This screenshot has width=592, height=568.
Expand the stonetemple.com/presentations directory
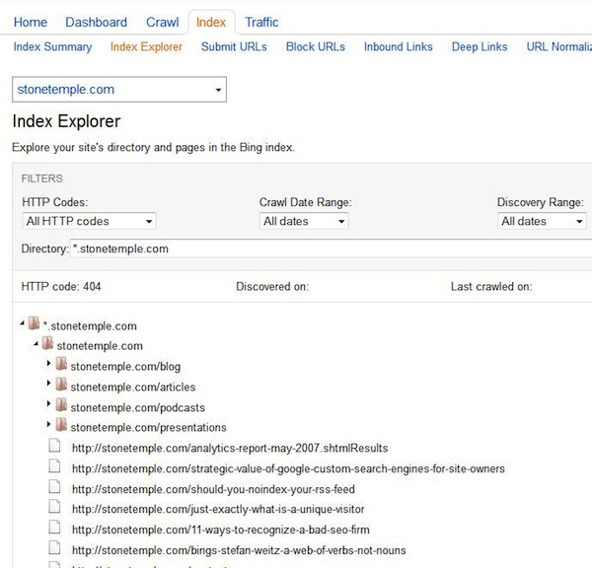pos(48,424)
